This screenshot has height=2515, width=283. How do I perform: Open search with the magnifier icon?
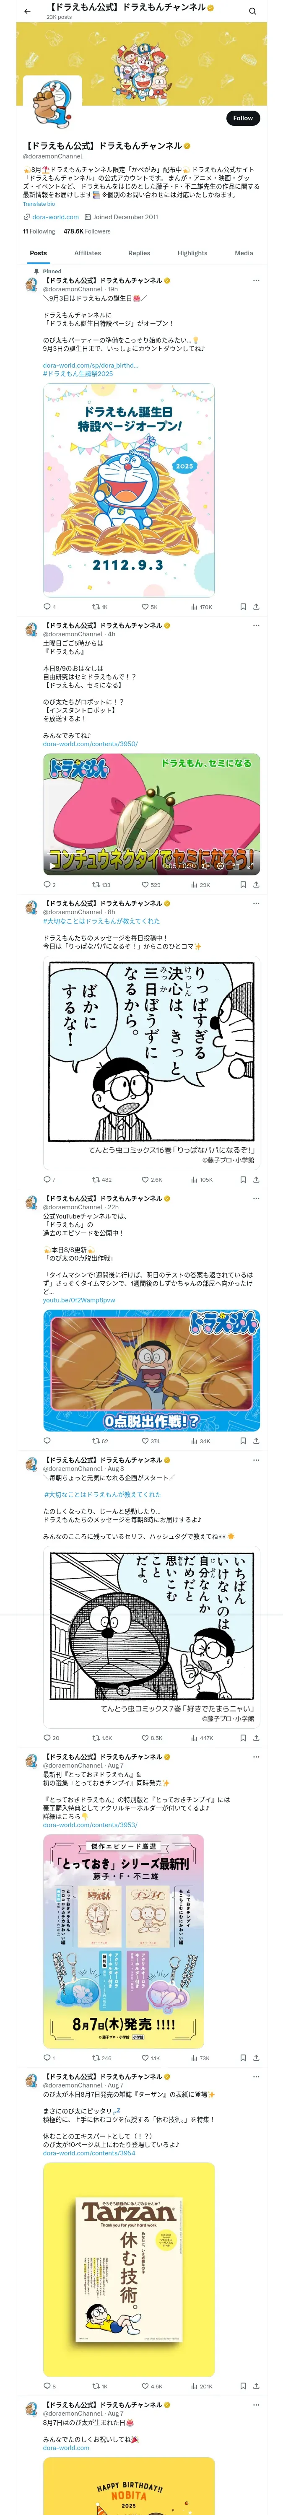coord(253,12)
